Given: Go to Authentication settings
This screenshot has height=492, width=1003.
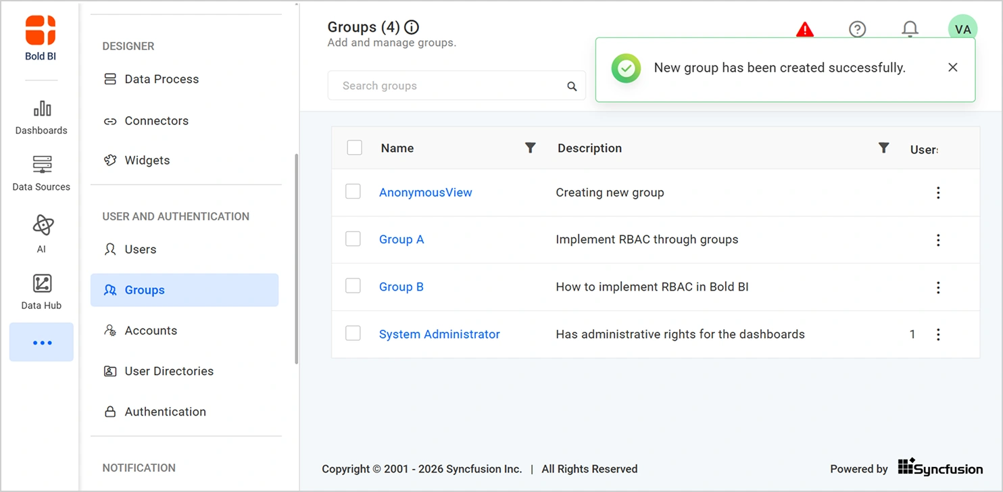Looking at the screenshot, I should (185, 412).
